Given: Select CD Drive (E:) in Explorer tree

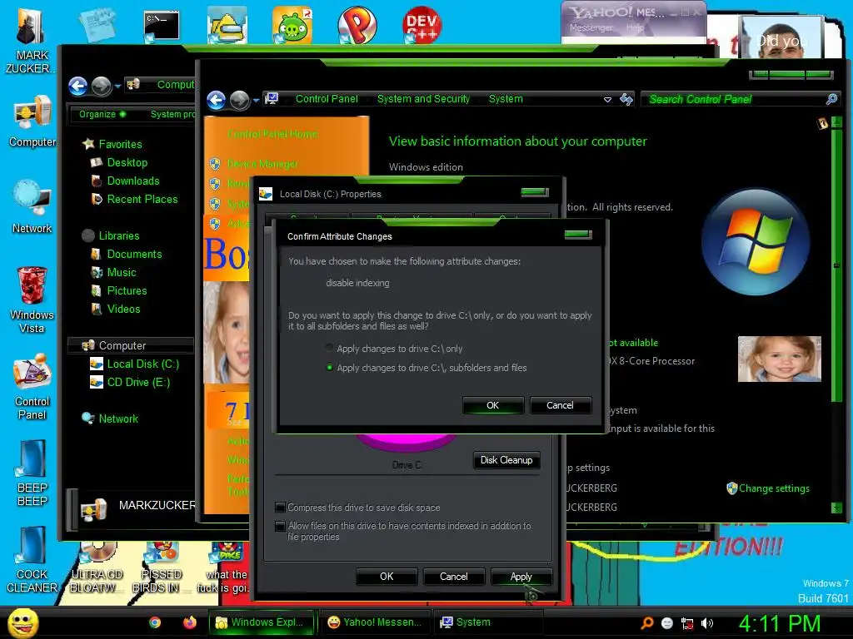Looking at the screenshot, I should click(138, 383).
